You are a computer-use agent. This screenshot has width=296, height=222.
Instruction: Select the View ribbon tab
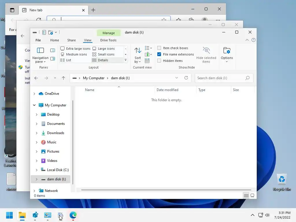tap(88, 40)
